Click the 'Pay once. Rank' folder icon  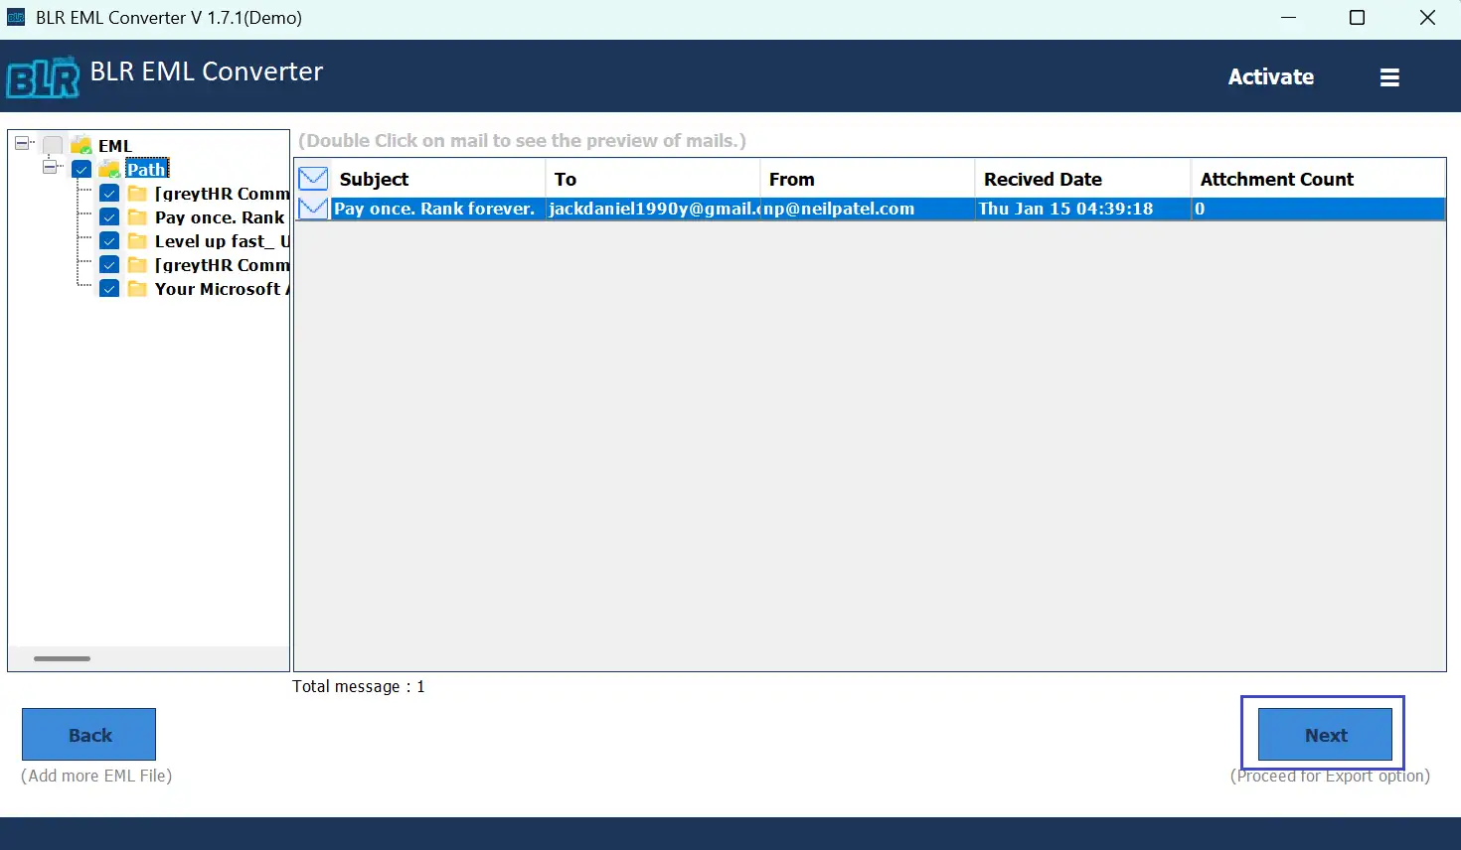[137, 217]
